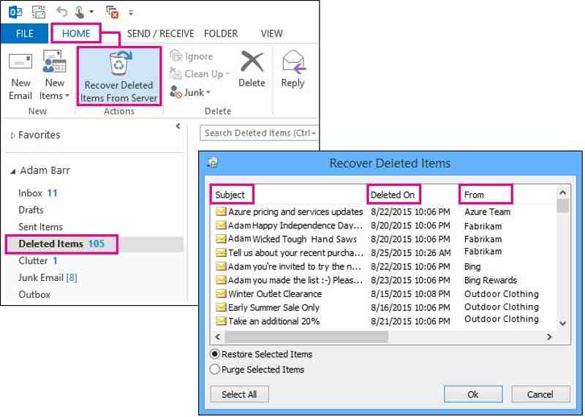The height and width of the screenshot is (417, 585).
Task: Click Cancel in Recover Deleted Items
Action: click(x=540, y=394)
